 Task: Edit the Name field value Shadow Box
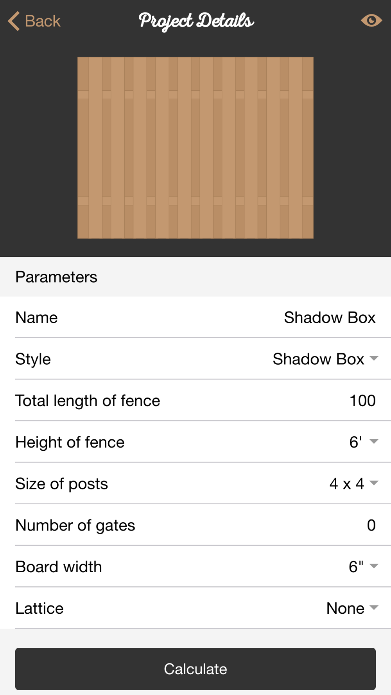(329, 317)
